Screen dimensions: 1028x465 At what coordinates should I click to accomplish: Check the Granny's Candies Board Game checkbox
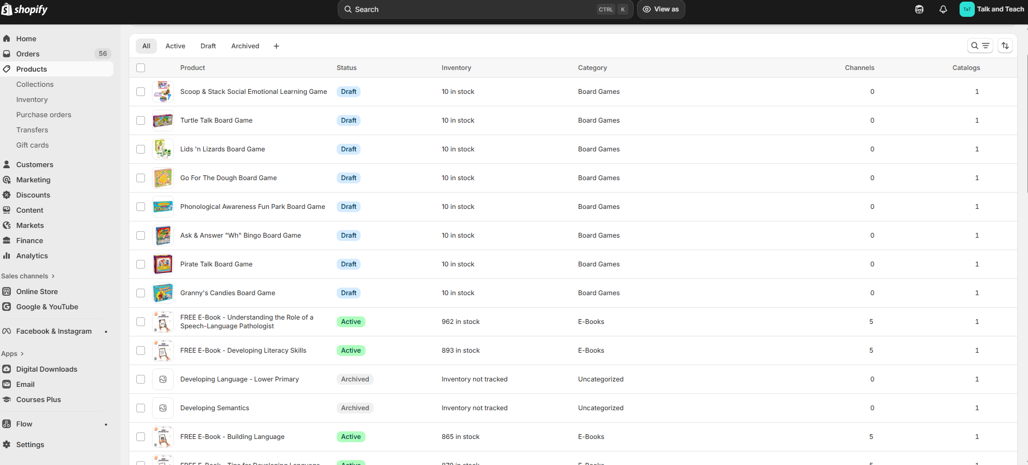pyautogui.click(x=141, y=293)
